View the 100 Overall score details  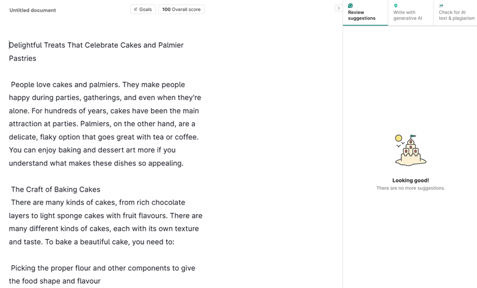[x=181, y=9]
